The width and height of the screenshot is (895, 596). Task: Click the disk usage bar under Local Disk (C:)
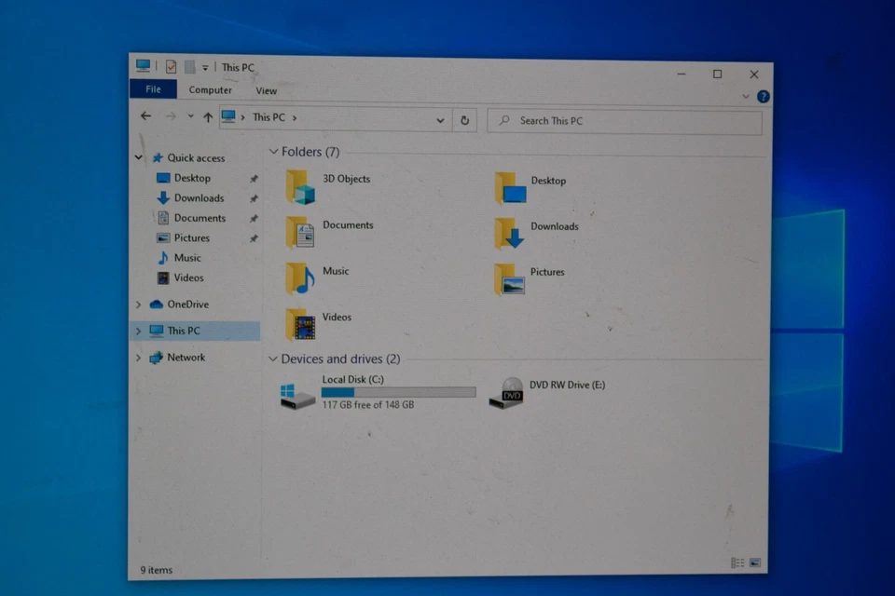[398, 392]
